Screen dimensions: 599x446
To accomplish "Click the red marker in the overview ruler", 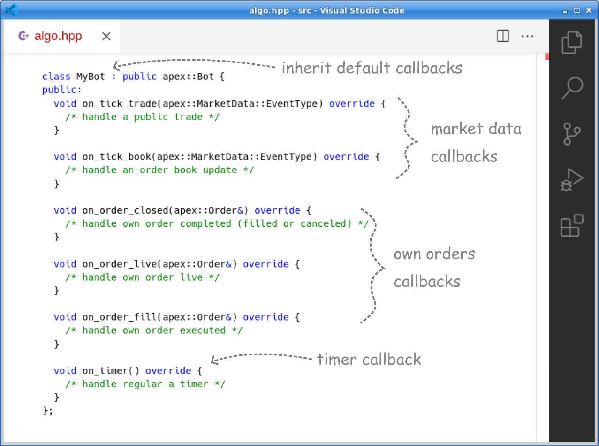I will 546,56.
